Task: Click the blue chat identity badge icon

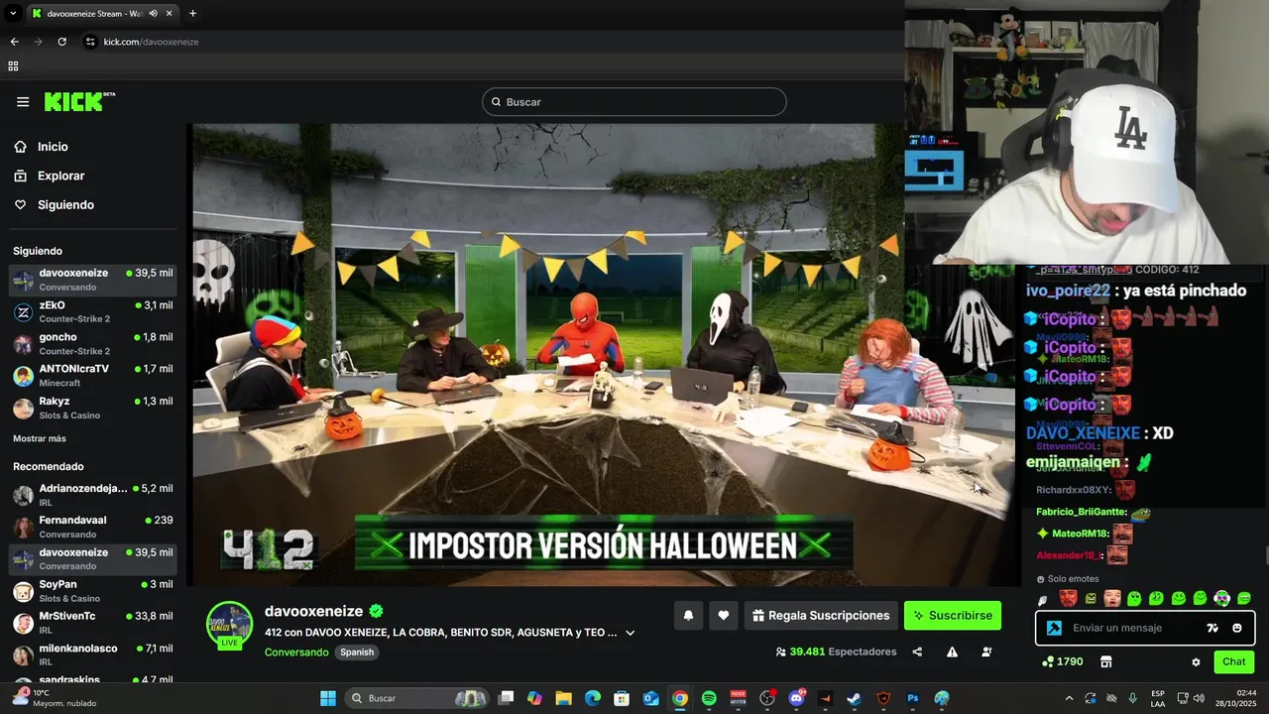Action: tap(1054, 628)
